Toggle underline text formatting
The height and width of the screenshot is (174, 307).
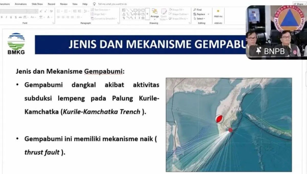pyautogui.click(x=11, y=17)
